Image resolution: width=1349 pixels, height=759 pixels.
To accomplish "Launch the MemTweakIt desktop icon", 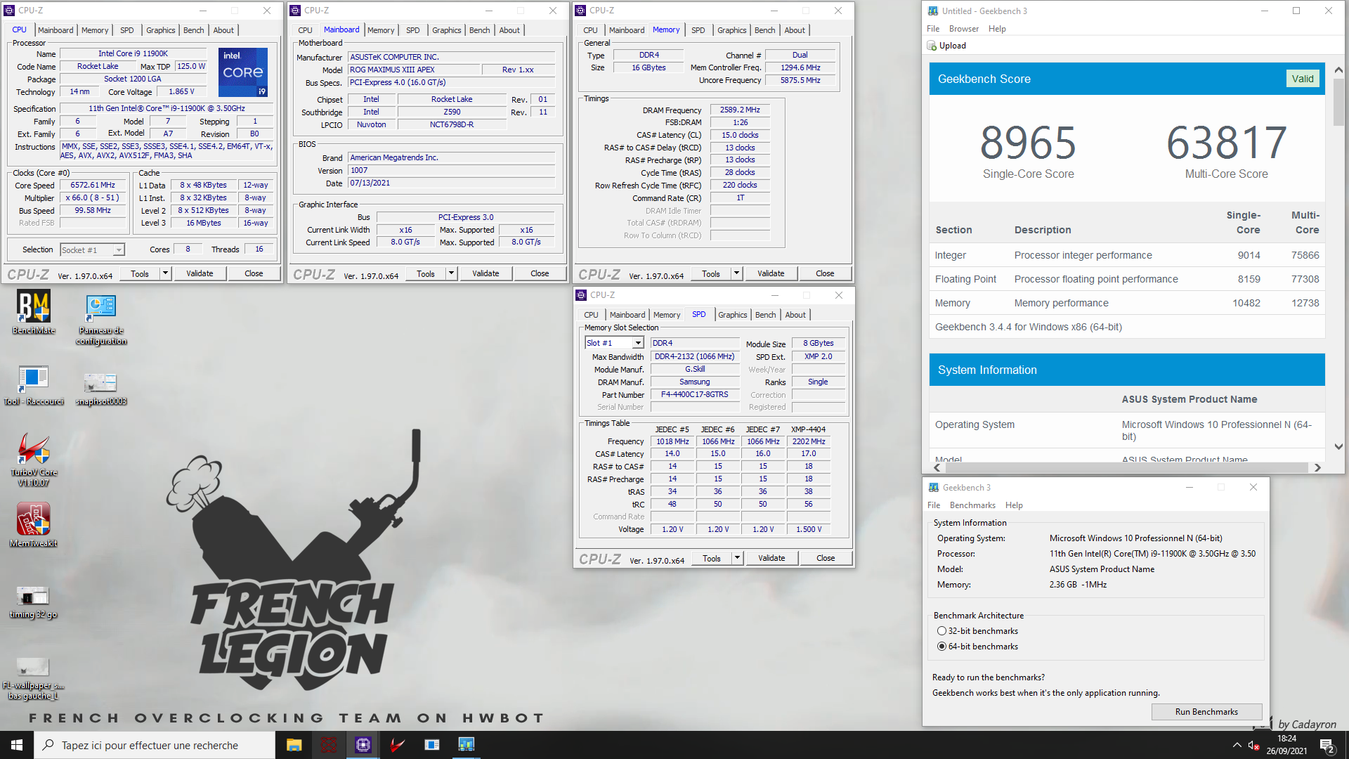I will tap(34, 525).
